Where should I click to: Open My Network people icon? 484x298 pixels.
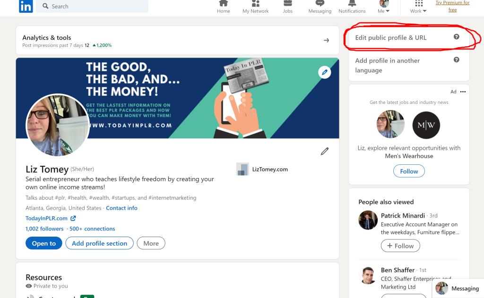pyautogui.click(x=256, y=3)
